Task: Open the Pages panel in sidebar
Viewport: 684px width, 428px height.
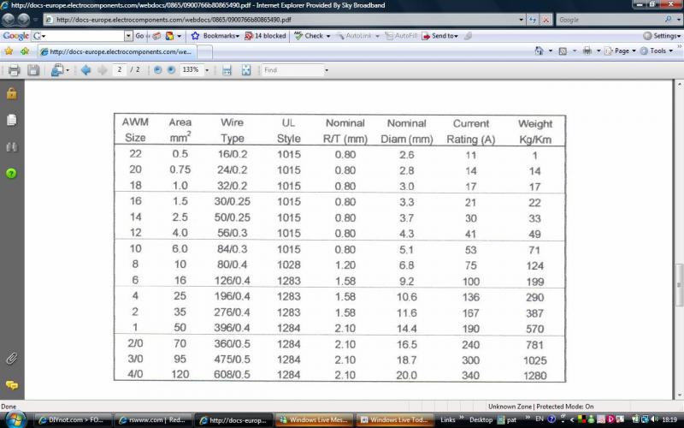Action: tap(11, 120)
